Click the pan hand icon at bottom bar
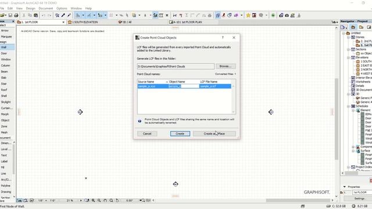 [x=105, y=200]
